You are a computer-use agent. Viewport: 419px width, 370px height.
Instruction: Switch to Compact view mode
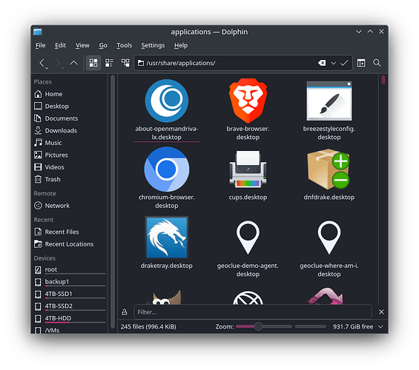point(109,63)
